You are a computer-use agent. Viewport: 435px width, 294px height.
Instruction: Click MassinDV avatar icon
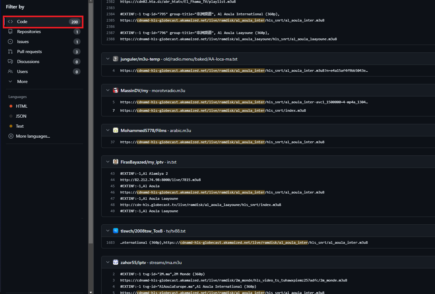(116, 90)
